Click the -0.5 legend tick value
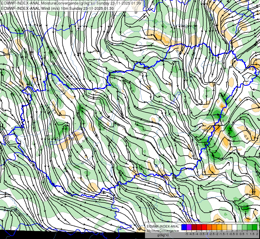 pyautogui.click(x=232, y=234)
